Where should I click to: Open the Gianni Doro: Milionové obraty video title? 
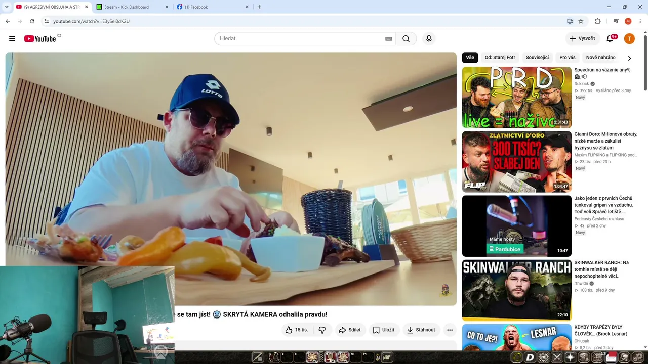[x=605, y=141]
